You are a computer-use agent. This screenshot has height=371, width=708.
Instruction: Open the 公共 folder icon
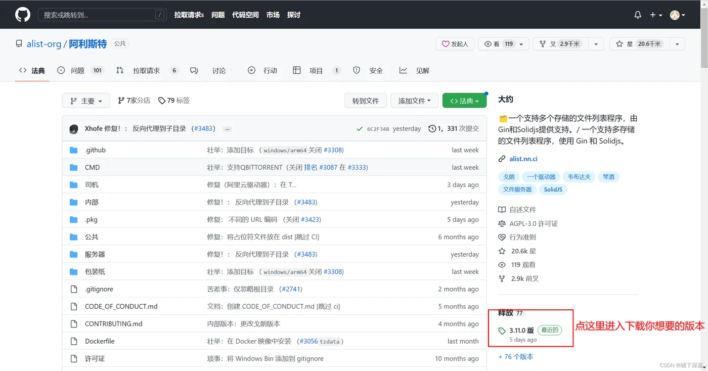74,237
